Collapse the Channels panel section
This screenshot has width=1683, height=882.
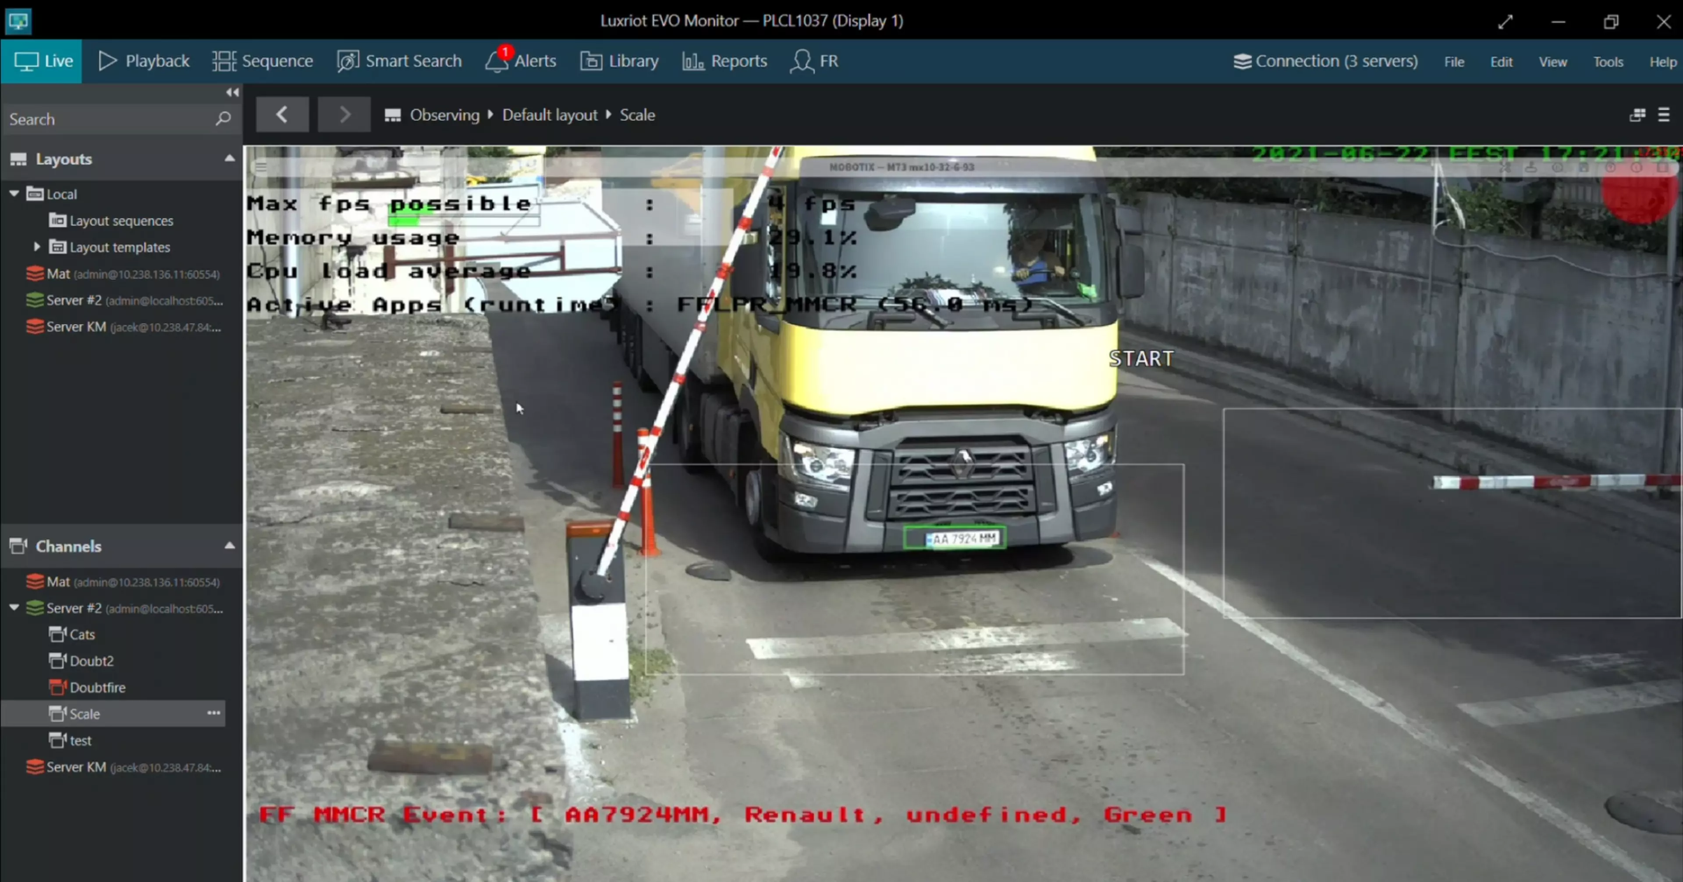coord(229,546)
